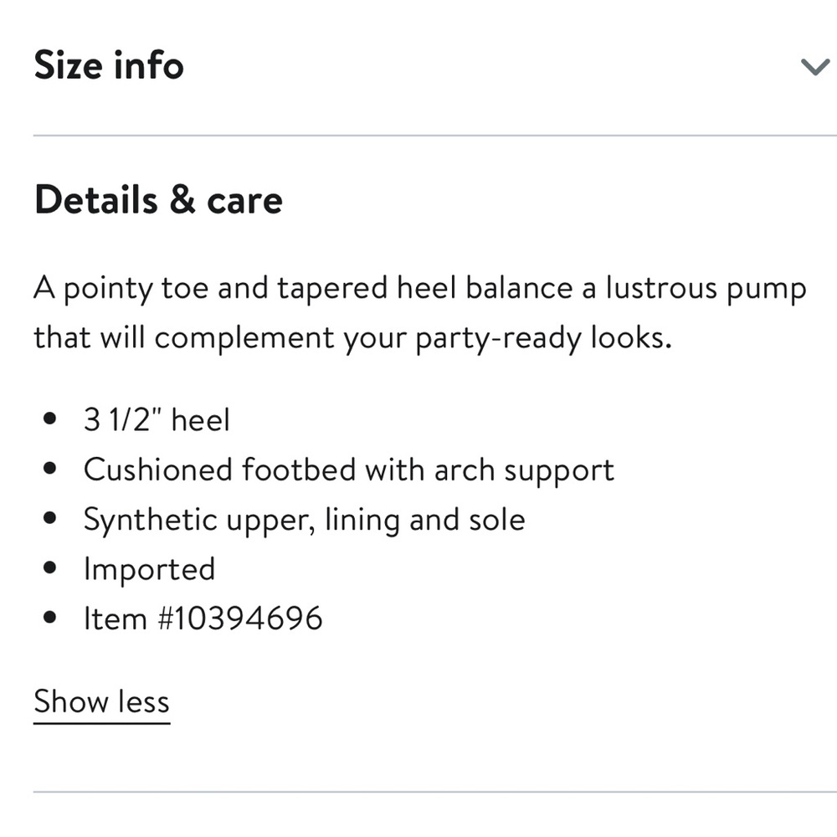The width and height of the screenshot is (837, 837).
Task: Click the bullet dot beside Synthetic upper
Action: click(50, 520)
